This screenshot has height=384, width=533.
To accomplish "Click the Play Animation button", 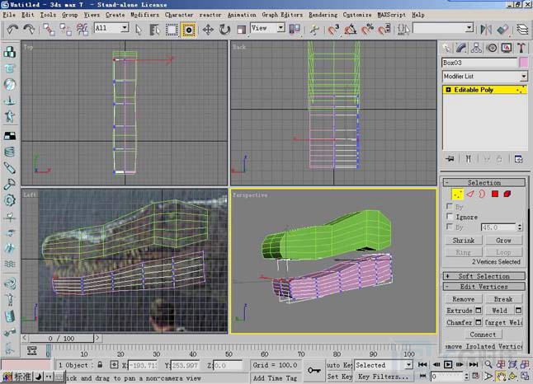I will click(448, 365).
